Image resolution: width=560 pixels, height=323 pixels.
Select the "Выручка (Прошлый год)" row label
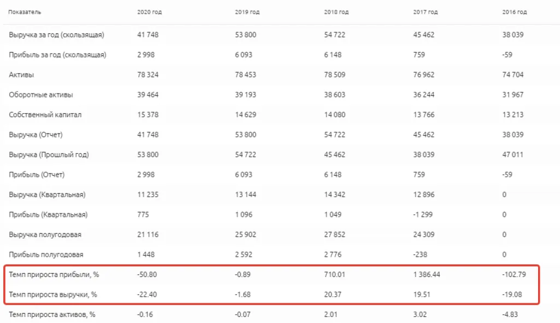point(49,155)
